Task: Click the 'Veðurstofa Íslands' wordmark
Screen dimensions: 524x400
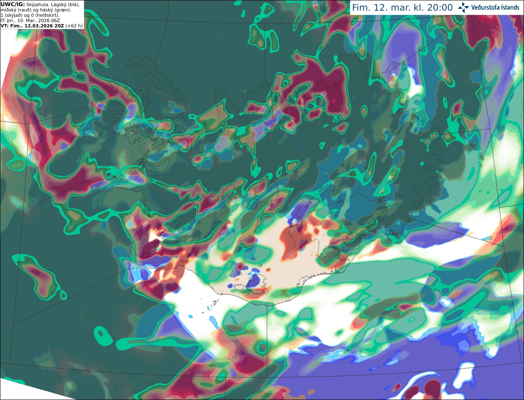Action: point(495,7)
